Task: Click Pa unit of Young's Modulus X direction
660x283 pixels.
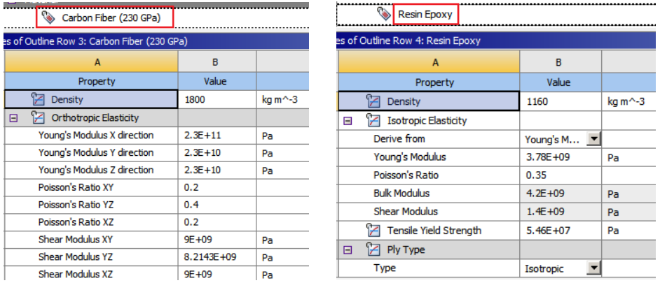Action: tap(267, 136)
